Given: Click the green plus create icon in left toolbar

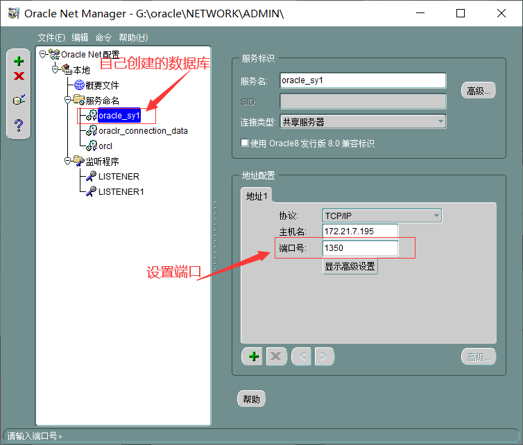Looking at the screenshot, I should [19, 61].
